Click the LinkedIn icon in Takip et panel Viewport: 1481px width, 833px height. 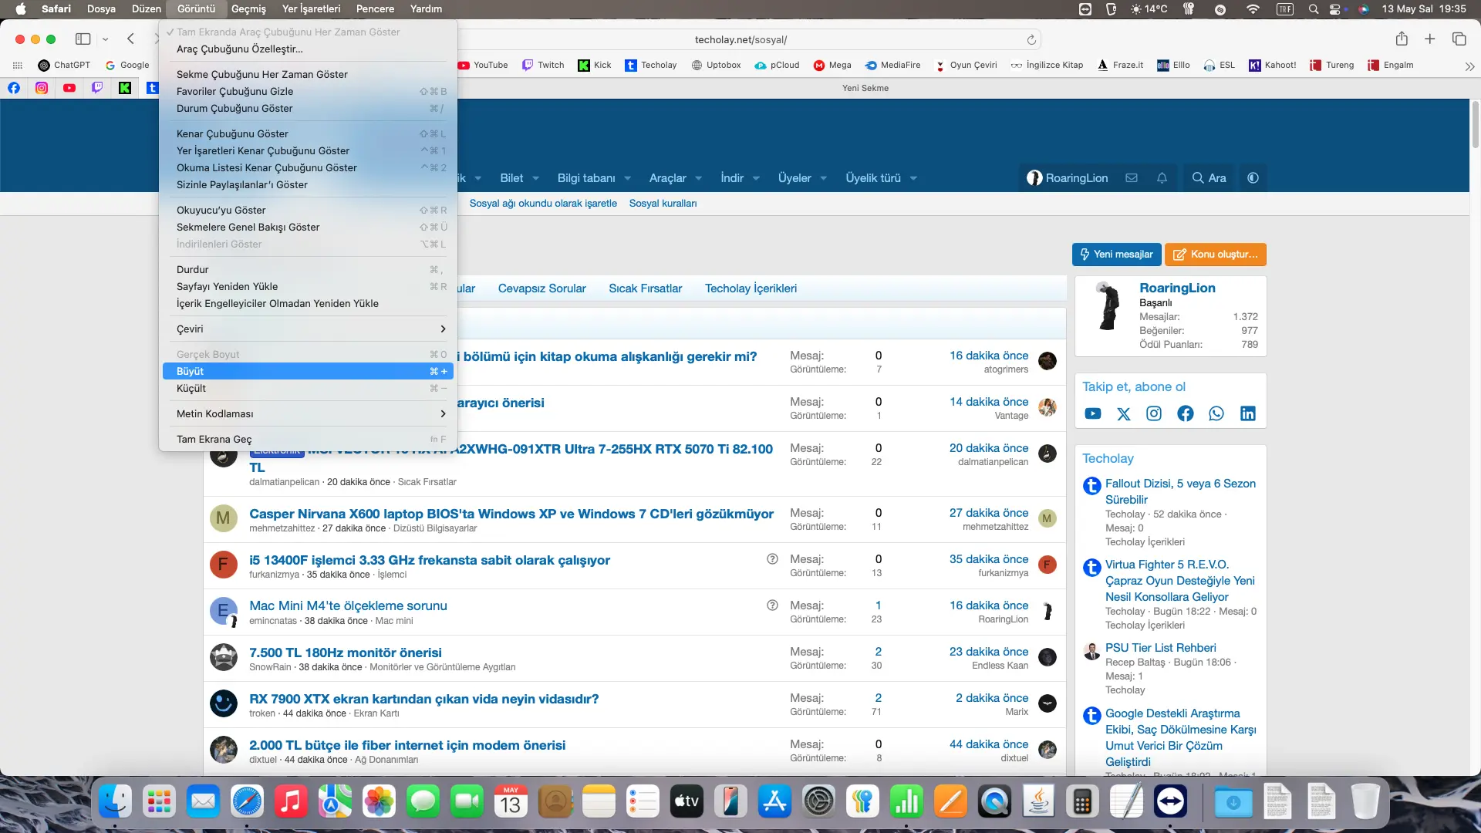1248,414
